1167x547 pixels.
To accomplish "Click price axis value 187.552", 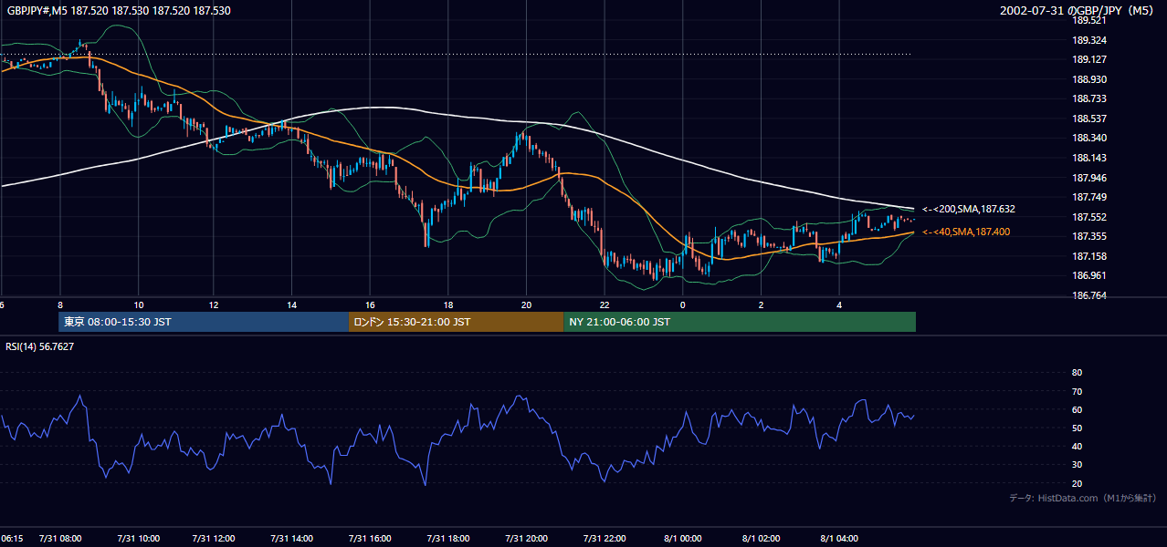I will 1089,217.
